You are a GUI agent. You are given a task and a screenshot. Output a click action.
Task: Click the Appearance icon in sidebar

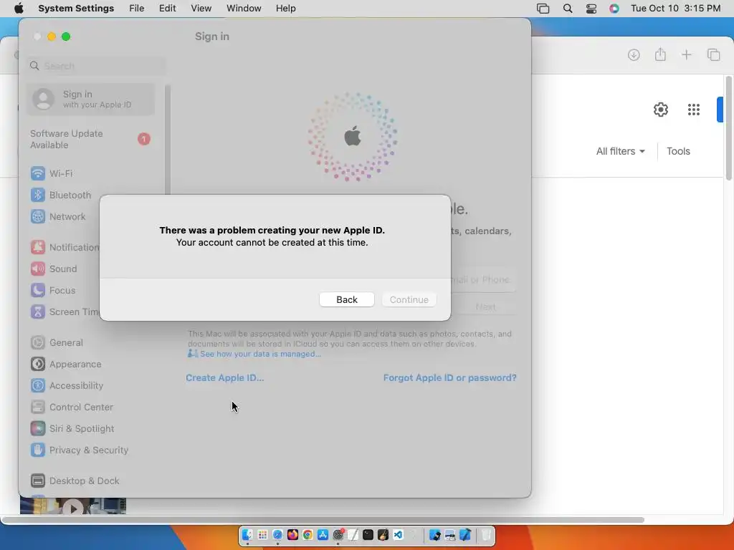click(x=38, y=365)
